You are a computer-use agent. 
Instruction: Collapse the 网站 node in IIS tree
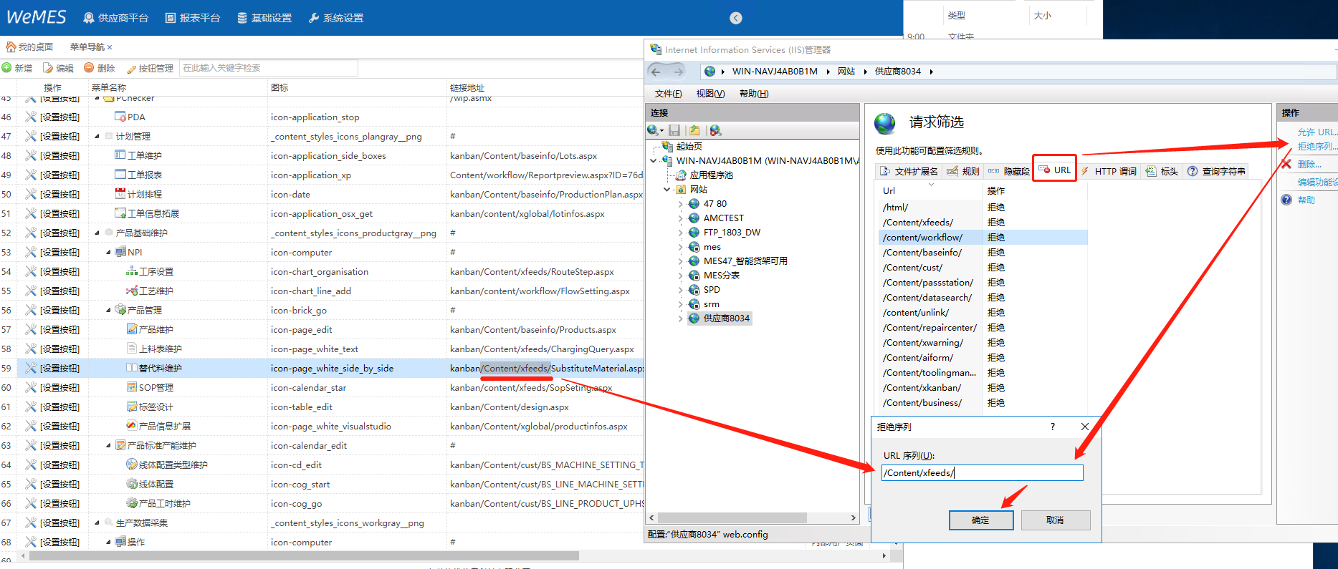(667, 190)
